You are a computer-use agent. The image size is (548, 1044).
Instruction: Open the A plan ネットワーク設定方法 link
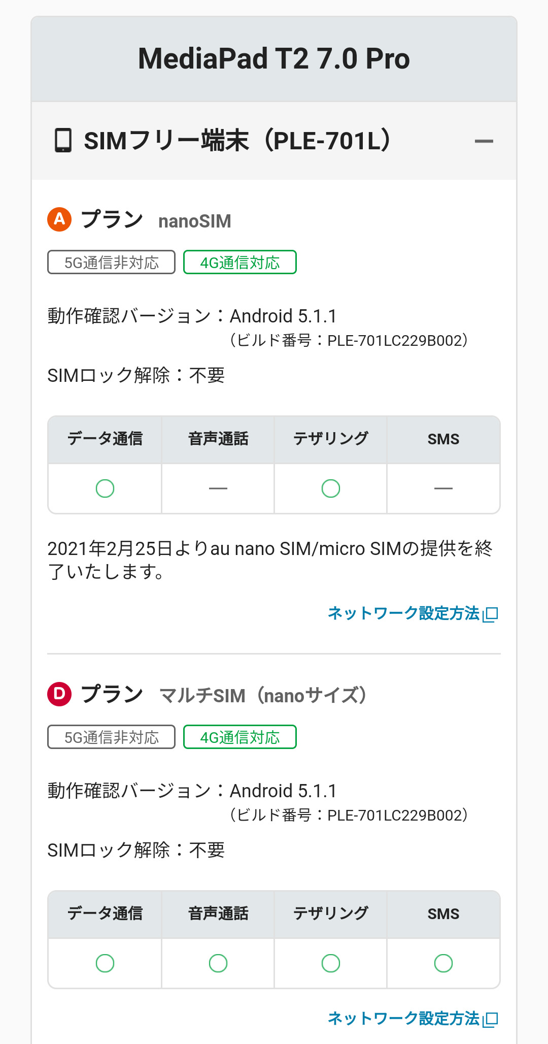403,613
